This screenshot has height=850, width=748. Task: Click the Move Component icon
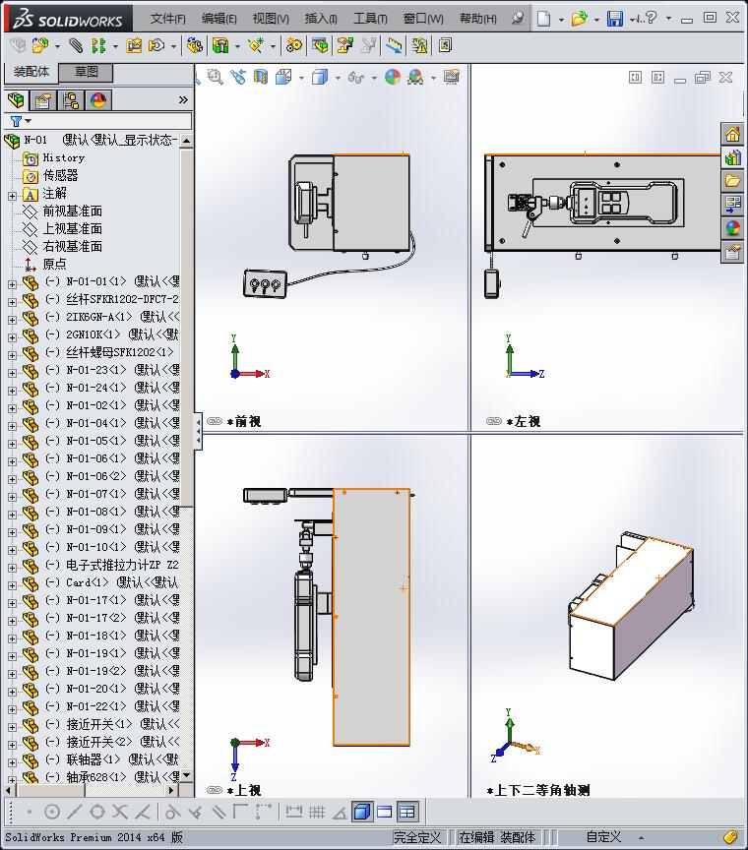coord(156,45)
